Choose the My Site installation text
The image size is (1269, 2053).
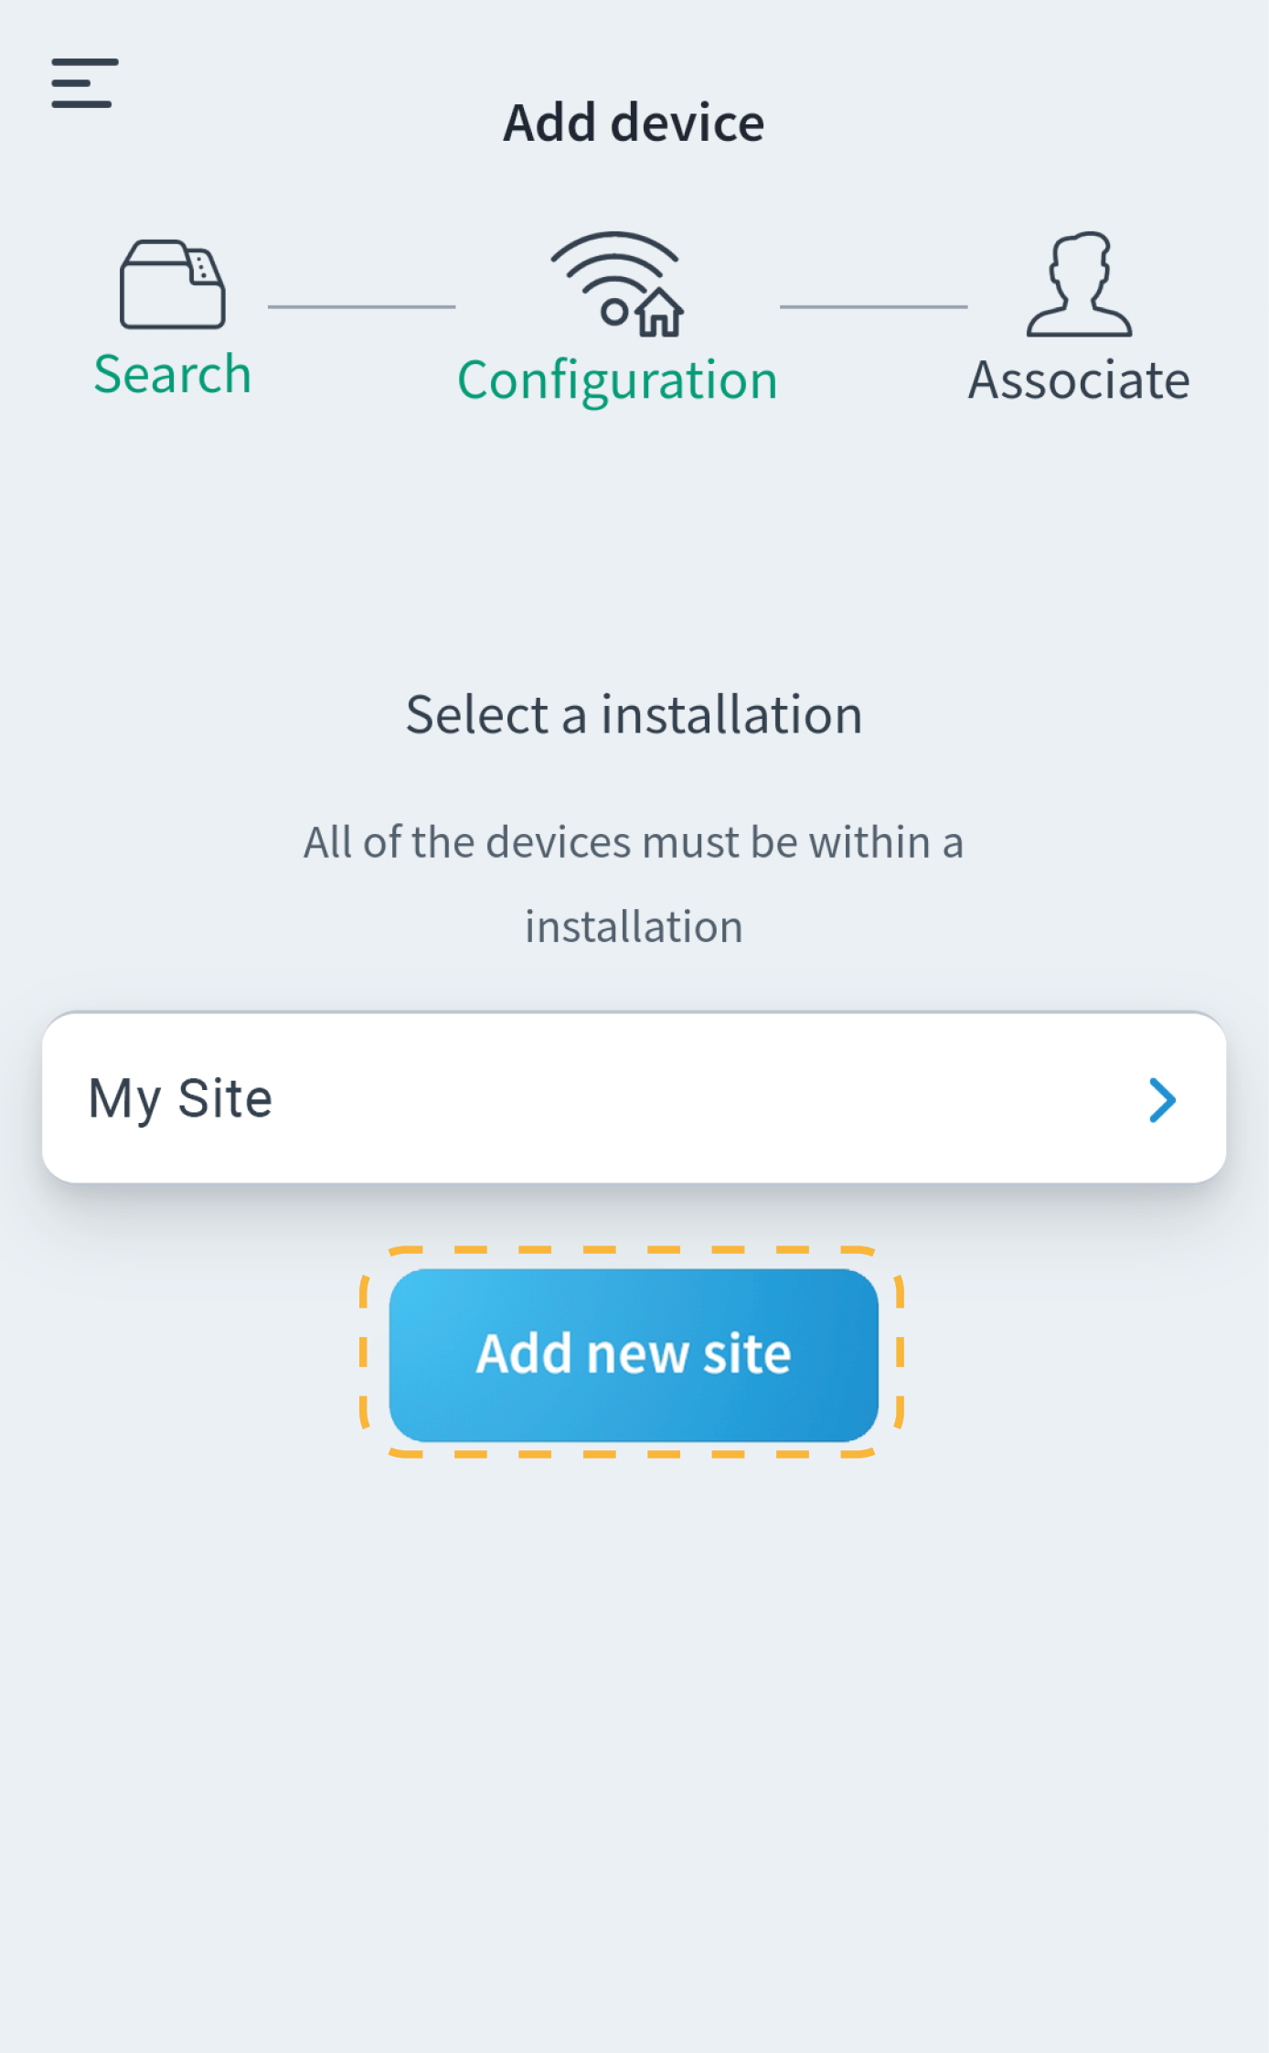coord(180,1097)
